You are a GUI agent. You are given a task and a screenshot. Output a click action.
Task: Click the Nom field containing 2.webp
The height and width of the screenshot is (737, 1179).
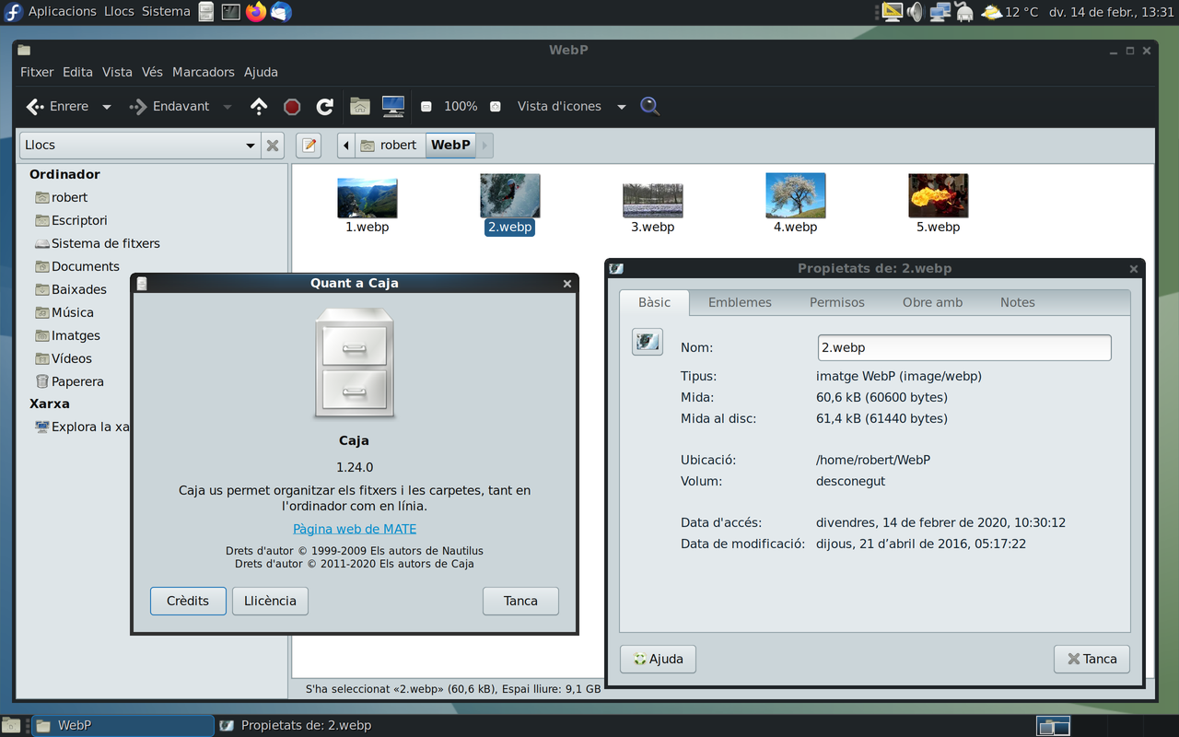coord(964,347)
